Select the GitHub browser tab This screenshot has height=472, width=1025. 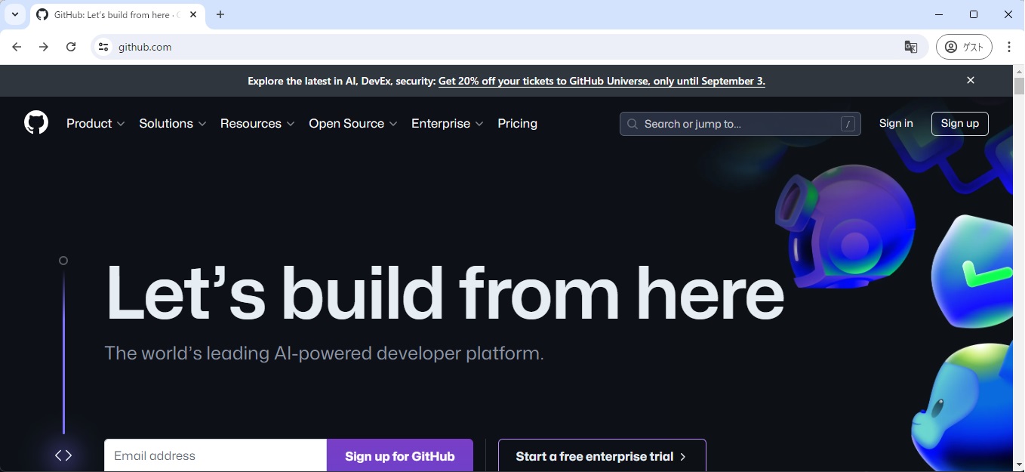coord(117,15)
